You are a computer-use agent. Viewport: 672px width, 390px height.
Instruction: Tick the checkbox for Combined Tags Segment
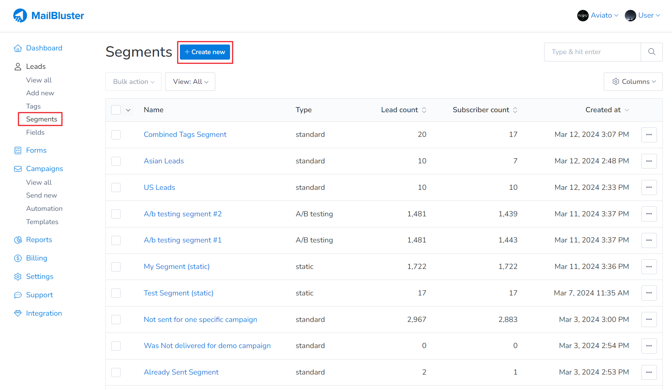coord(116,135)
